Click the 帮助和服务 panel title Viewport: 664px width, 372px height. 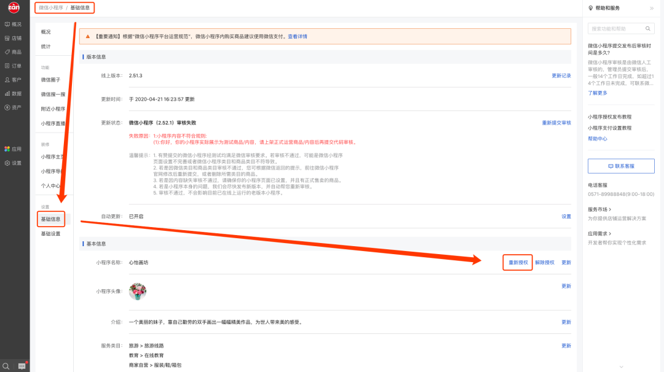point(607,8)
